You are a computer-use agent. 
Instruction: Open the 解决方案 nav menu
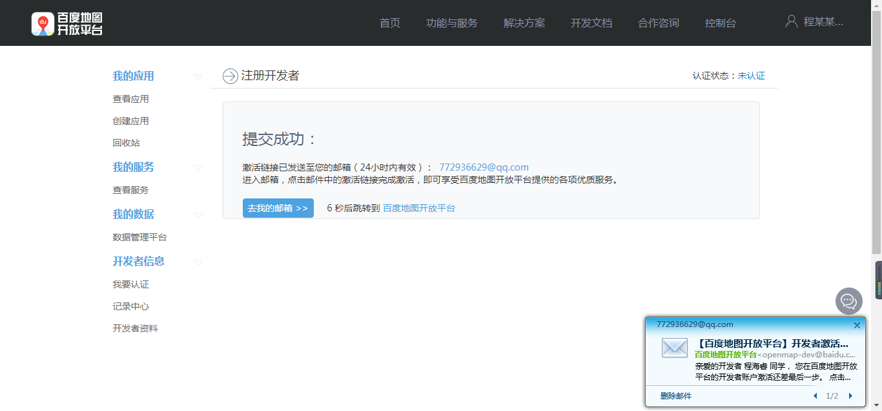click(x=524, y=23)
